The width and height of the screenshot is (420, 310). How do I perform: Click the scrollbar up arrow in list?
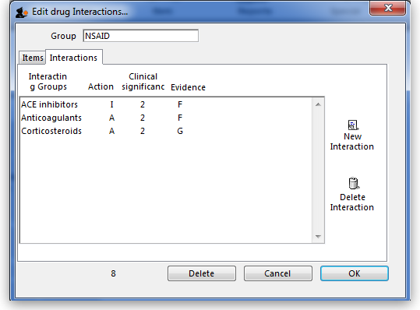coord(318,104)
